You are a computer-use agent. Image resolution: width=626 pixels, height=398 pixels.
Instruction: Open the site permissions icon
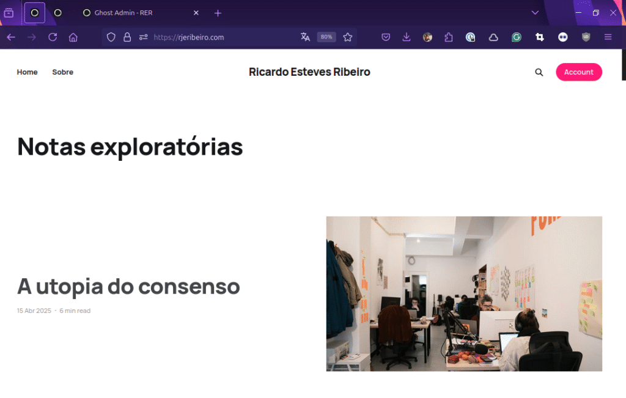pyautogui.click(x=143, y=37)
